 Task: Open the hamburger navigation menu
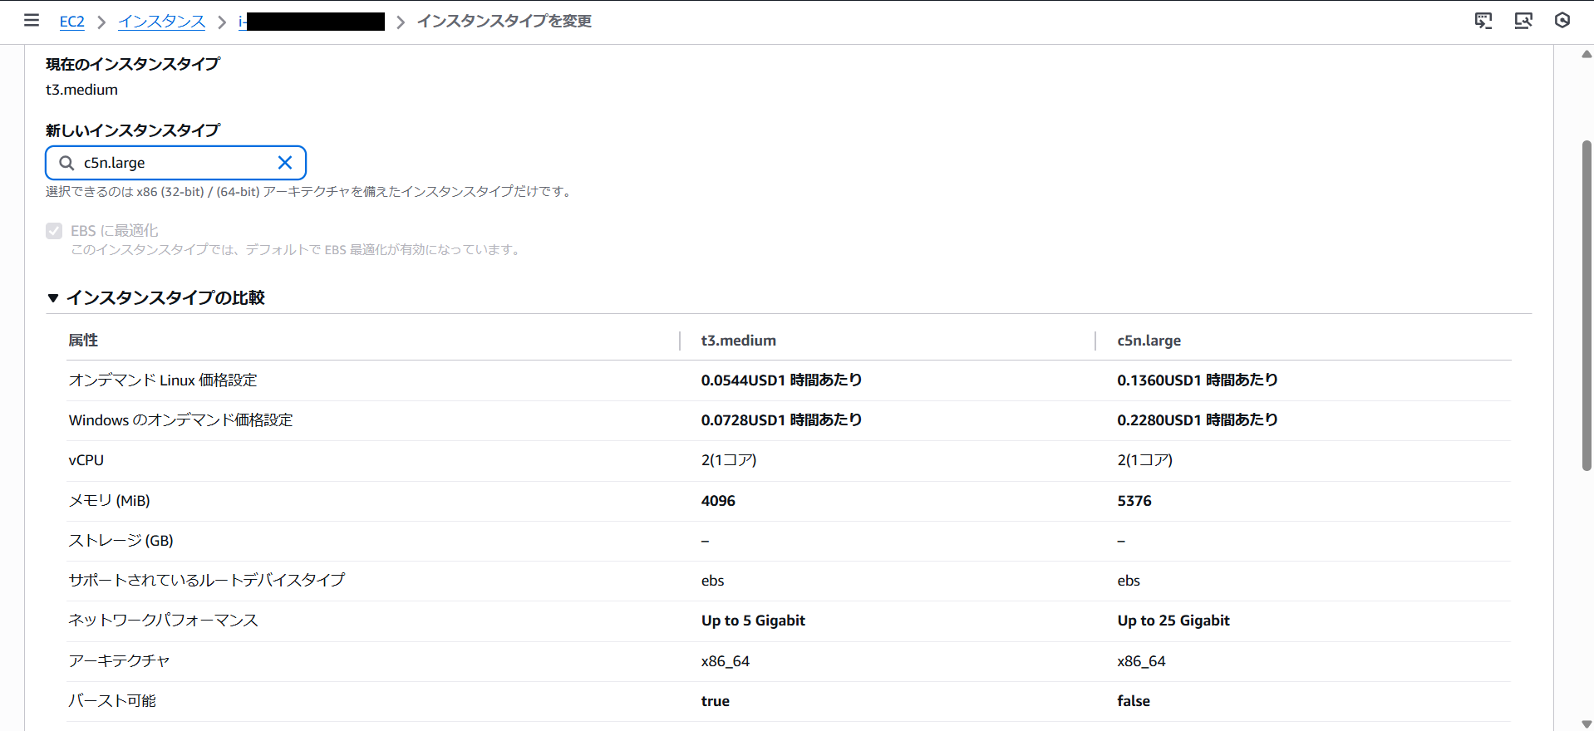tap(32, 20)
